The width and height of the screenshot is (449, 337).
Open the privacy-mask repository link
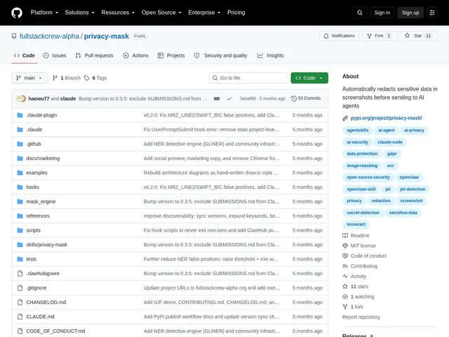point(106,36)
